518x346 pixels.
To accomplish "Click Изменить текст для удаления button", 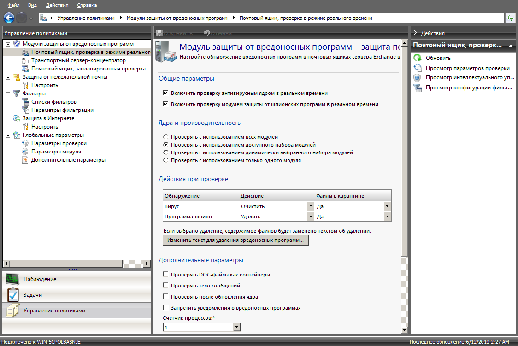I will [235, 240].
